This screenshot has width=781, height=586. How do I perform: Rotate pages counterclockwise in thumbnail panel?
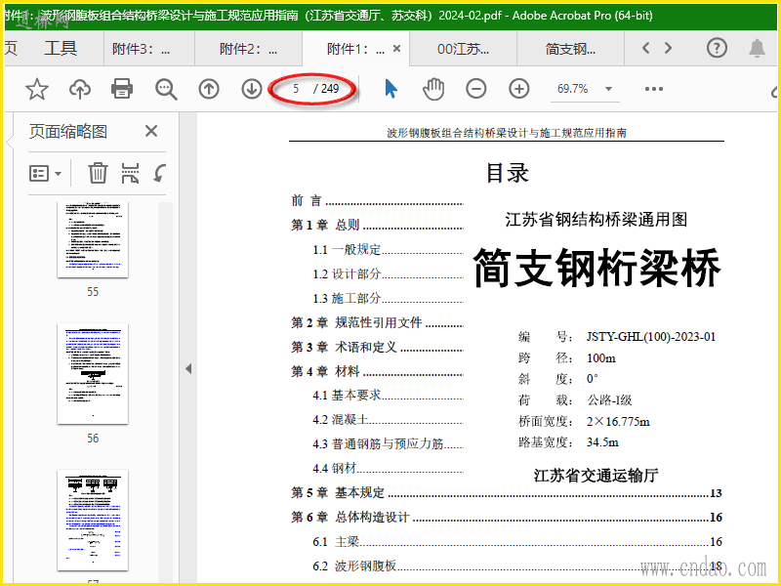160,173
